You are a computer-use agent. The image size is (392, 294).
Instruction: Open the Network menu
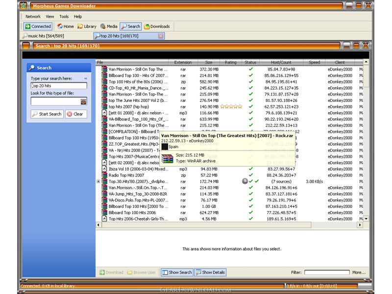point(33,17)
